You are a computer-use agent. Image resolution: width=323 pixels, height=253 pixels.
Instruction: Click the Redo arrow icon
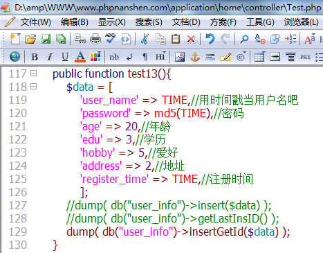pyautogui.click(x=225, y=39)
